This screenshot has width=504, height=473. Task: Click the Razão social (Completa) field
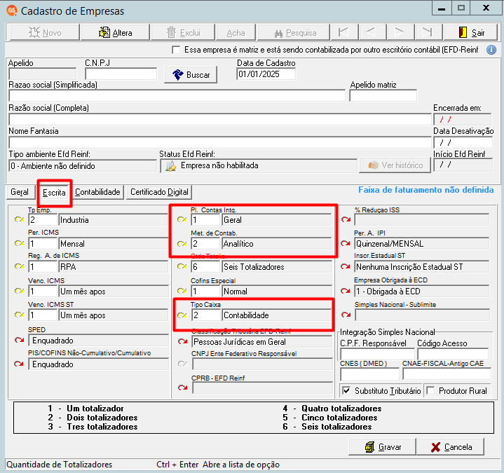(220, 119)
